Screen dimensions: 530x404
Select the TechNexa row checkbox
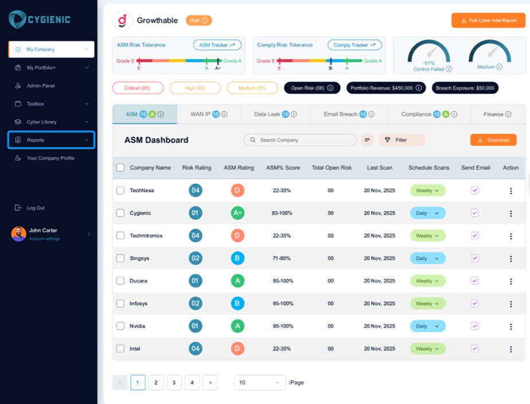[120, 191]
